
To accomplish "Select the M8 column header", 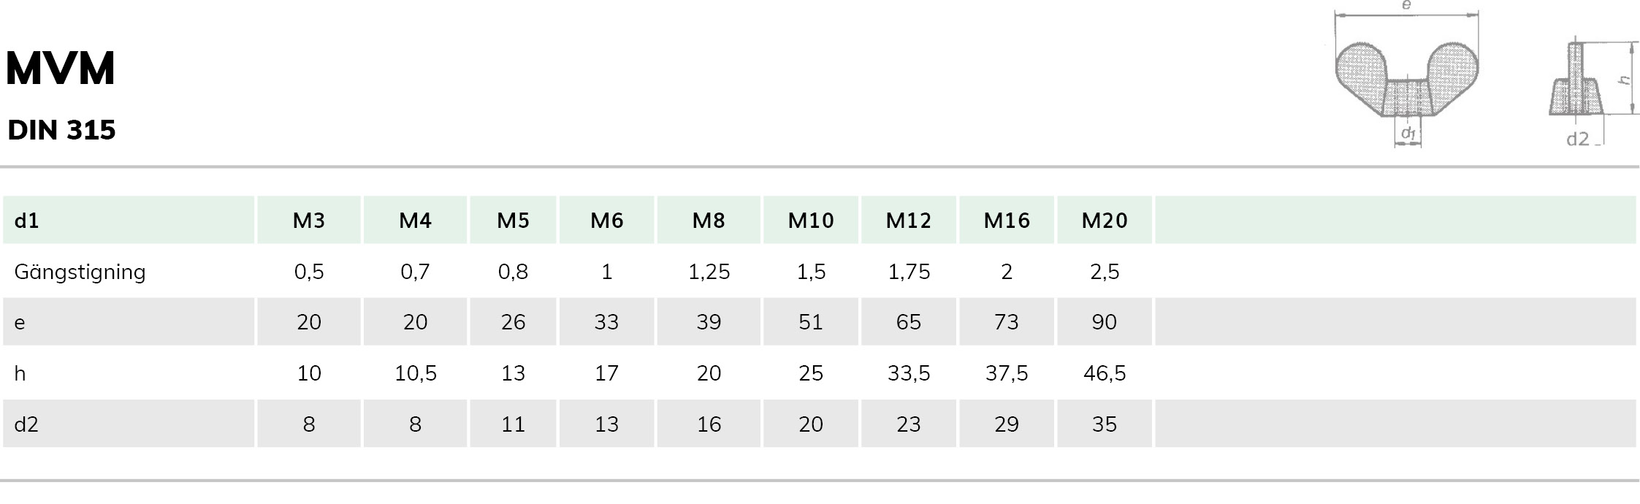I will click(x=709, y=220).
